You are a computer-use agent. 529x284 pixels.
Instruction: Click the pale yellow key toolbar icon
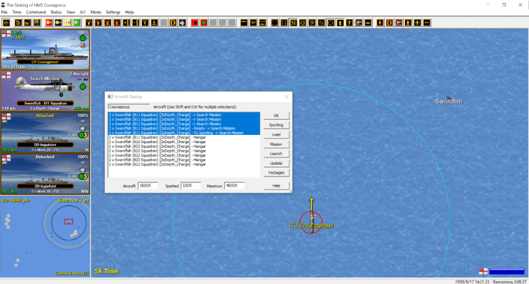point(68,22)
